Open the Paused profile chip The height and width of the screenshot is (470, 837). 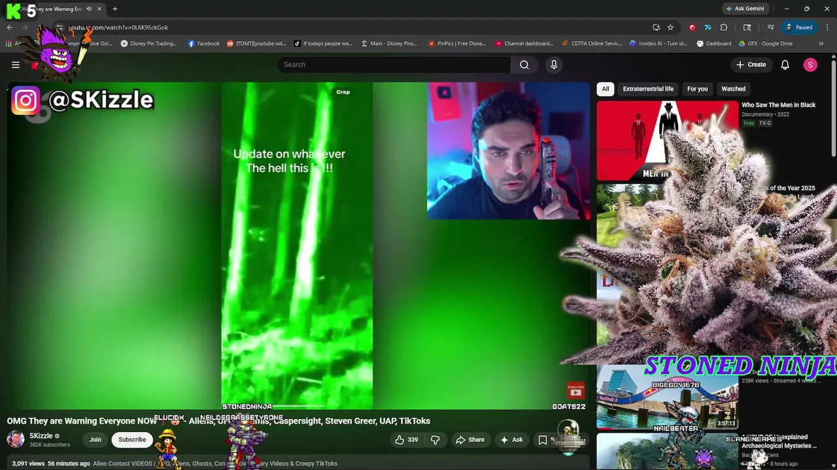click(x=800, y=27)
